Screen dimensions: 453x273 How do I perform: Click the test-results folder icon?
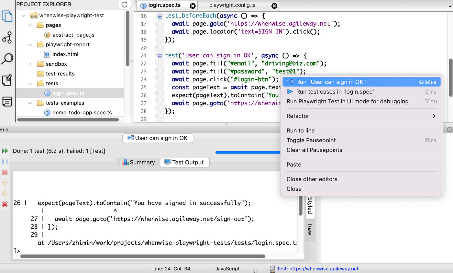[x=40, y=74]
